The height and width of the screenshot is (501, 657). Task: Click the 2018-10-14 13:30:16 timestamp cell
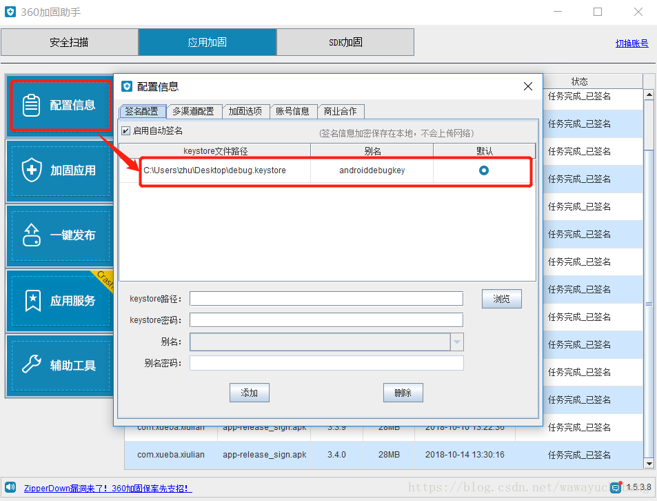(465, 455)
